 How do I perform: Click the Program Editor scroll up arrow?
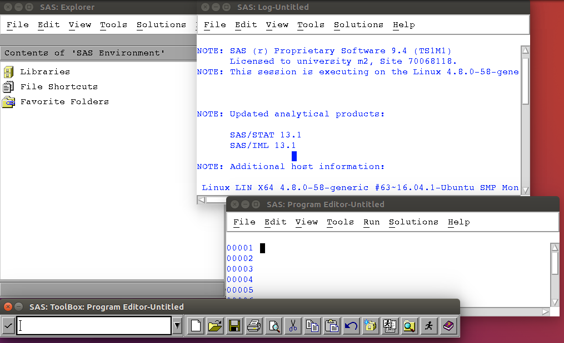tap(555, 248)
